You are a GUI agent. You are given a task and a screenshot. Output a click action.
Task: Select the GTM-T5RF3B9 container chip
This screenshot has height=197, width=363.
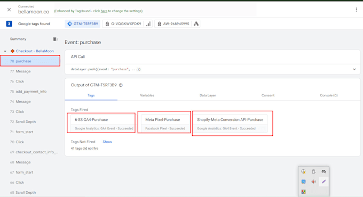pos(83,23)
